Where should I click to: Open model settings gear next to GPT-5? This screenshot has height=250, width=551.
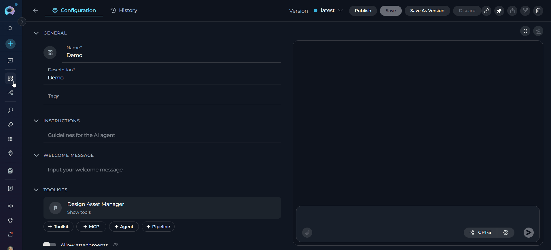click(x=505, y=232)
